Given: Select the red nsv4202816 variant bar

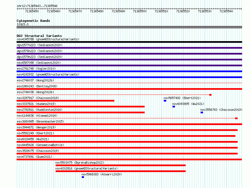Looking at the screenshot, I should [121, 171].
